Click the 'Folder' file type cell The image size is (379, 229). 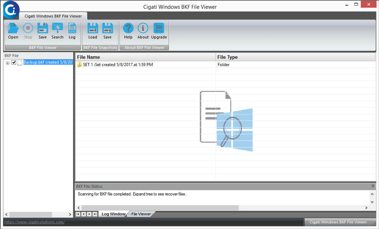[x=224, y=65]
